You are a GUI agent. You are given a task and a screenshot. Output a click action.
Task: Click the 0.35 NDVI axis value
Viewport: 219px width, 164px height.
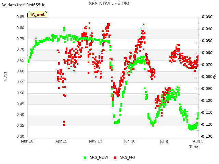pyautogui.click(x=21, y=125)
